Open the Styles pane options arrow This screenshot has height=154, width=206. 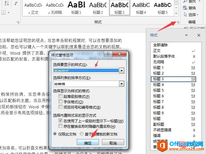186,35
